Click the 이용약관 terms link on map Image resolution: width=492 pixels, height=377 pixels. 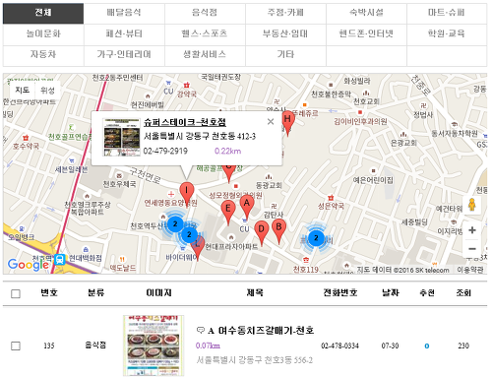point(470,270)
